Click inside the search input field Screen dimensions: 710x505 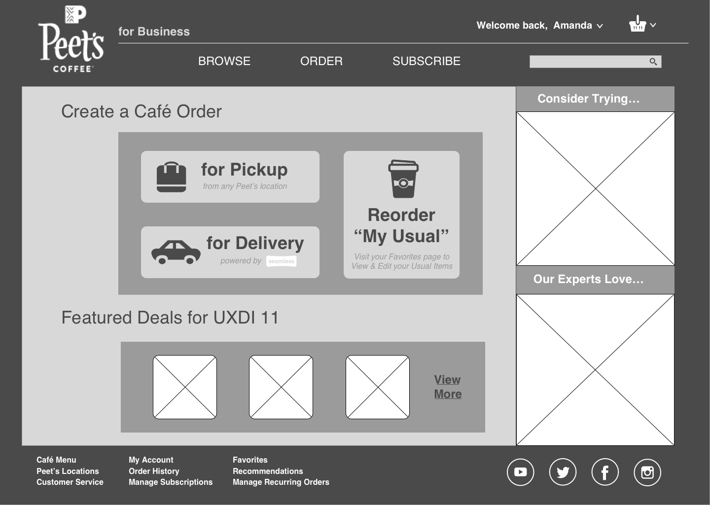(x=587, y=61)
